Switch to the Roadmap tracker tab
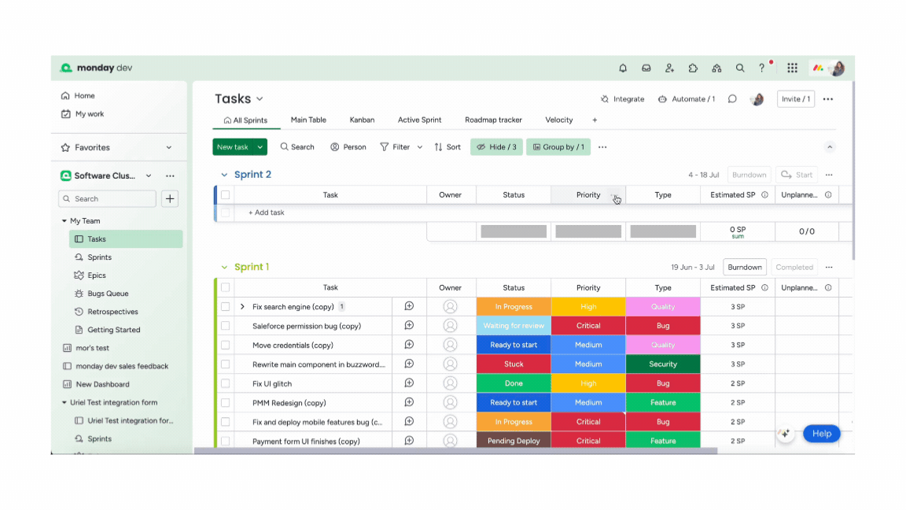The width and height of the screenshot is (906, 510). click(493, 120)
